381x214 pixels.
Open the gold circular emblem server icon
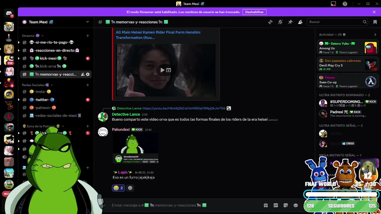9,94
